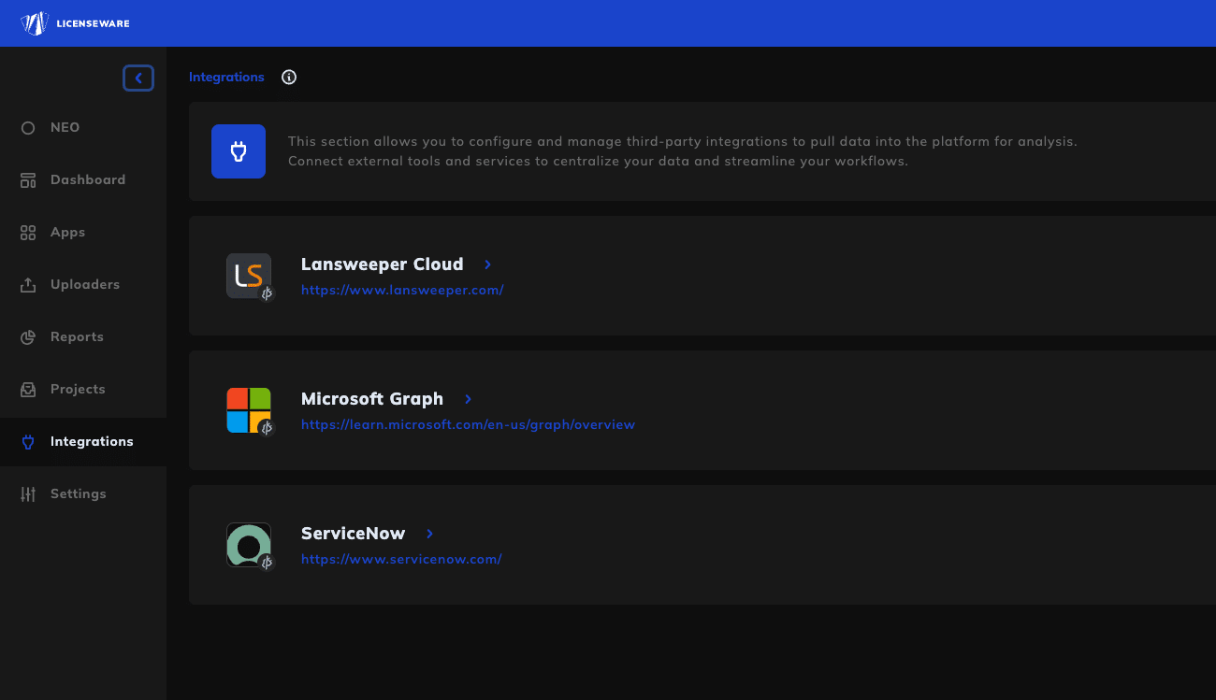Click the blue plug icon tile
This screenshot has width=1216, height=700.
pos(239,151)
